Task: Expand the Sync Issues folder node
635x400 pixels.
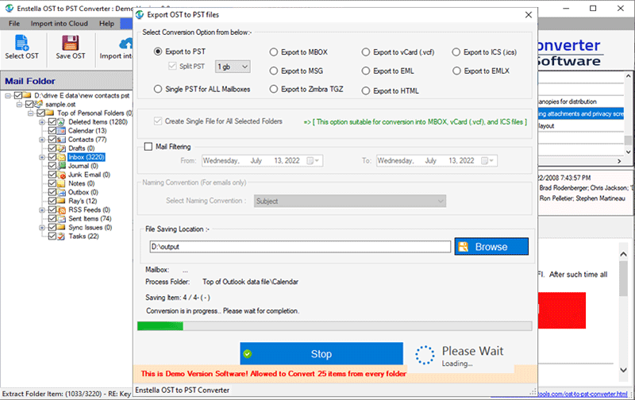Action: (41, 227)
